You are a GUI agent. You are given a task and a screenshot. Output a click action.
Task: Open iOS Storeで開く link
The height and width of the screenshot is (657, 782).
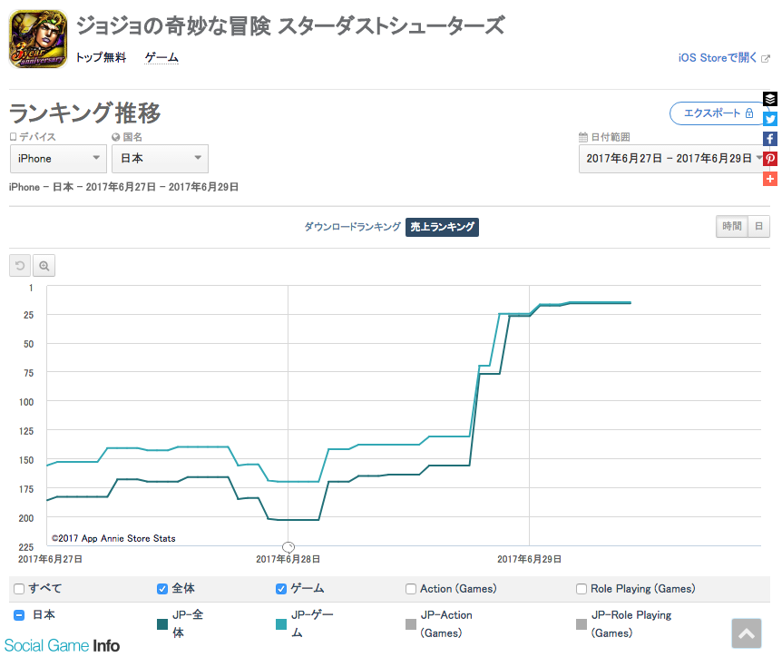click(718, 58)
